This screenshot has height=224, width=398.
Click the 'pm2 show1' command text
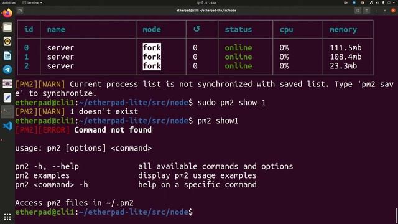218,121
